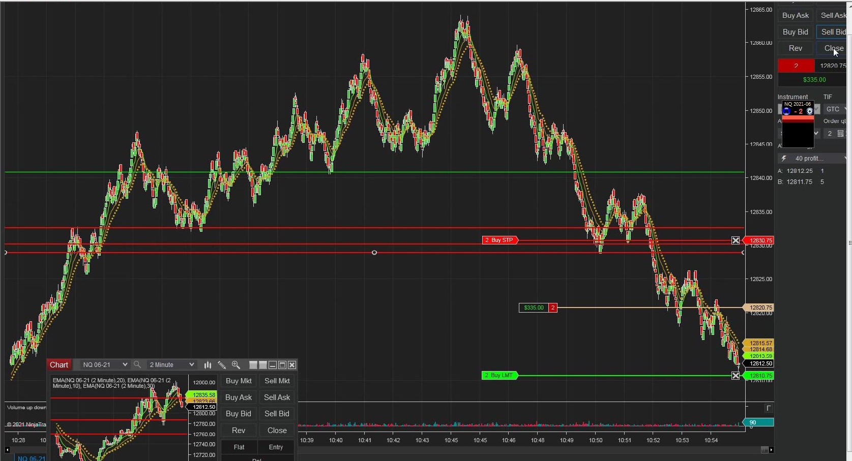Click the chart horizontal scrollbar thumb

[764, 450]
